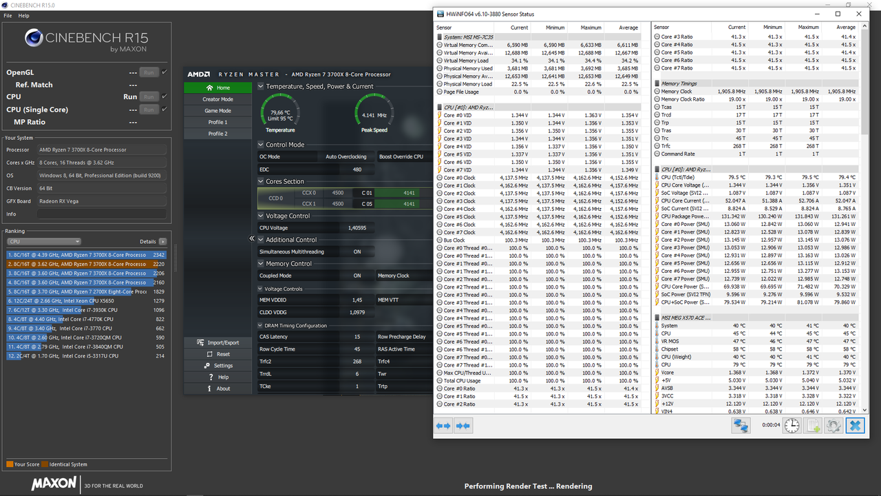Screen dimensions: 881x496
Task: Open the File menu in Cinebench
Action: point(8,15)
